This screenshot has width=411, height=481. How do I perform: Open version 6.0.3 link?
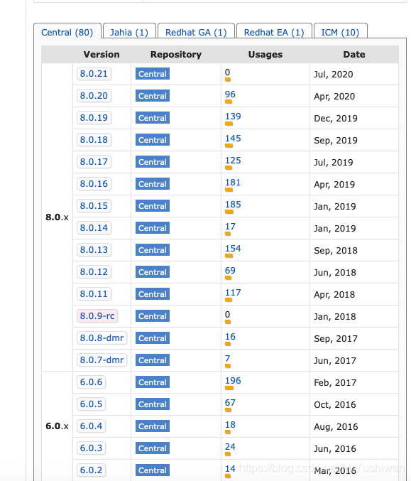coord(91,448)
